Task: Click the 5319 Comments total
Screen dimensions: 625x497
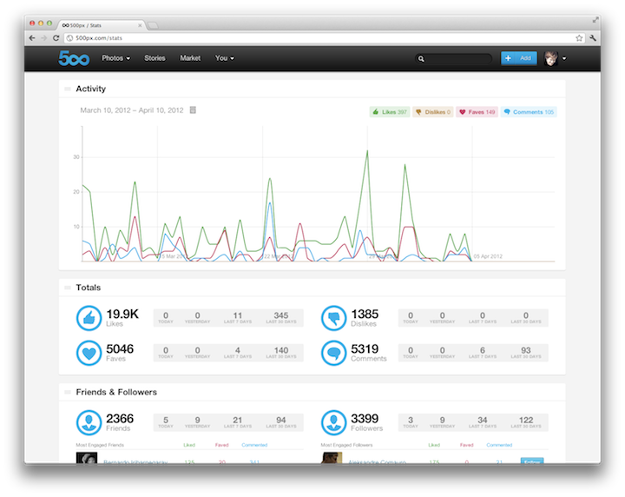Action: coord(365,349)
